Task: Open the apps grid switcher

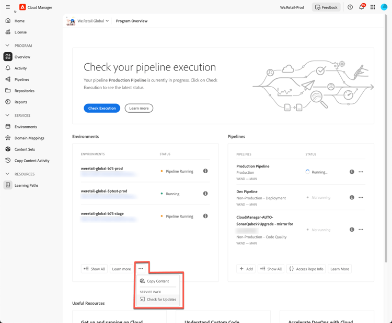Action: (x=373, y=7)
